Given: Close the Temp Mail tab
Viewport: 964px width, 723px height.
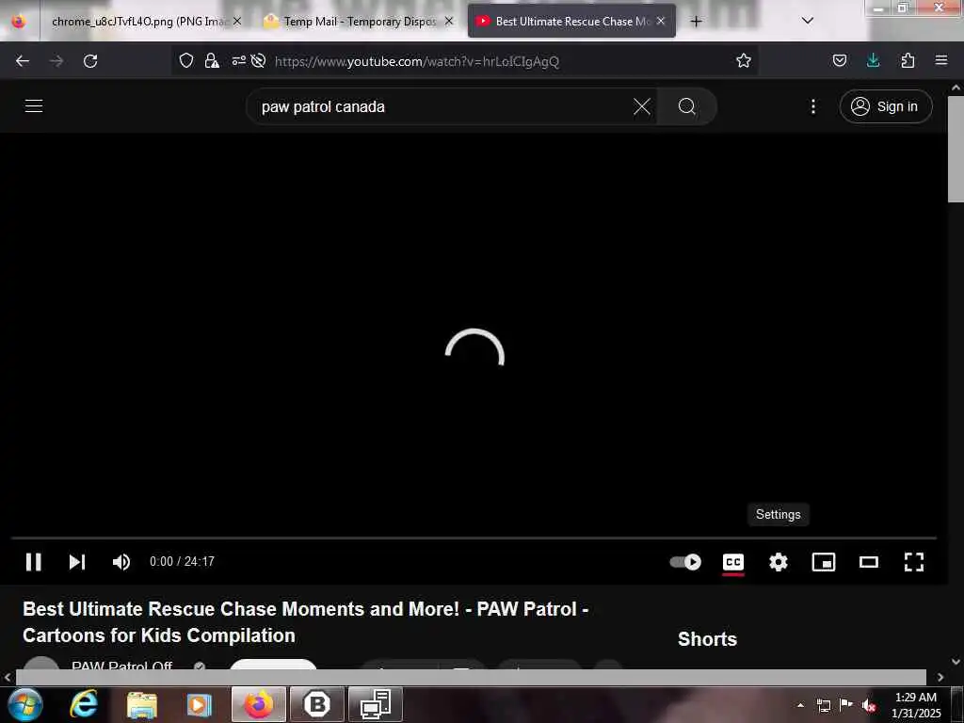Looking at the screenshot, I should pos(449,21).
